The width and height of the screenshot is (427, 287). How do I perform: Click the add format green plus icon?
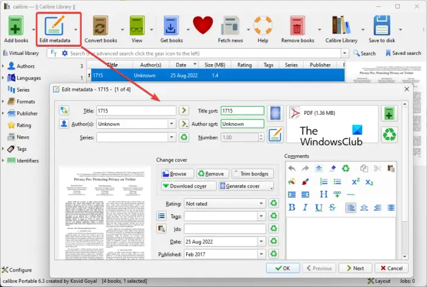tap(389, 114)
